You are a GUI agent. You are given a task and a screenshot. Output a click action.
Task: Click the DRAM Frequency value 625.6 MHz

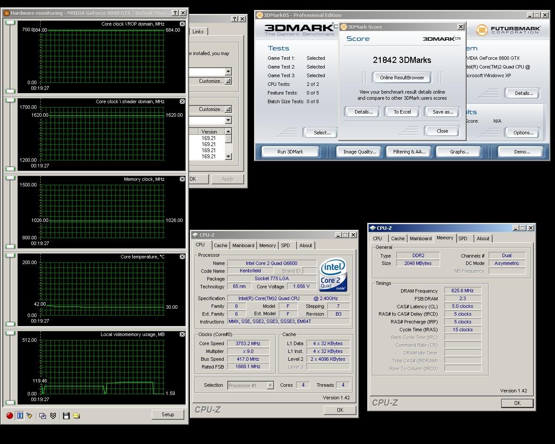463,291
